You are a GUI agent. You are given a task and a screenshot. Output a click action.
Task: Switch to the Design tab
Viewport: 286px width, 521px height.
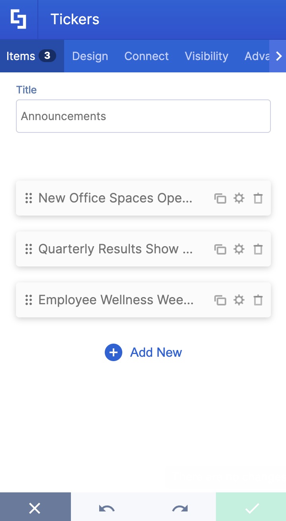click(x=90, y=56)
